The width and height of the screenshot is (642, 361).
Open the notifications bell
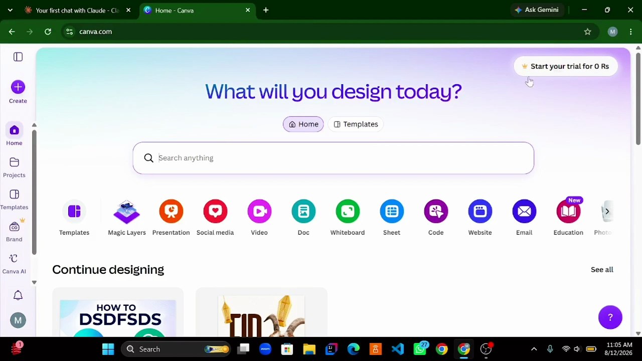click(x=18, y=295)
